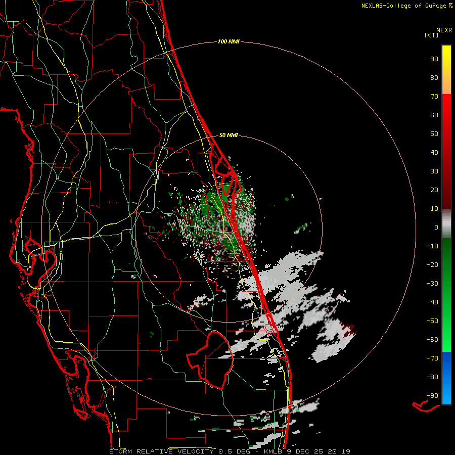Screen dimensions: 455x455
Task: Click the positive 30 scale value
Action: 434,171
